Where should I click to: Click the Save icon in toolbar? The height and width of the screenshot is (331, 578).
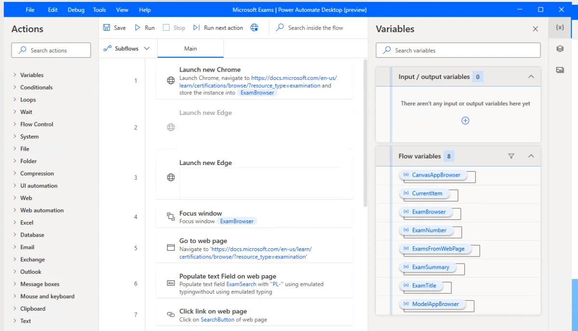(106, 28)
